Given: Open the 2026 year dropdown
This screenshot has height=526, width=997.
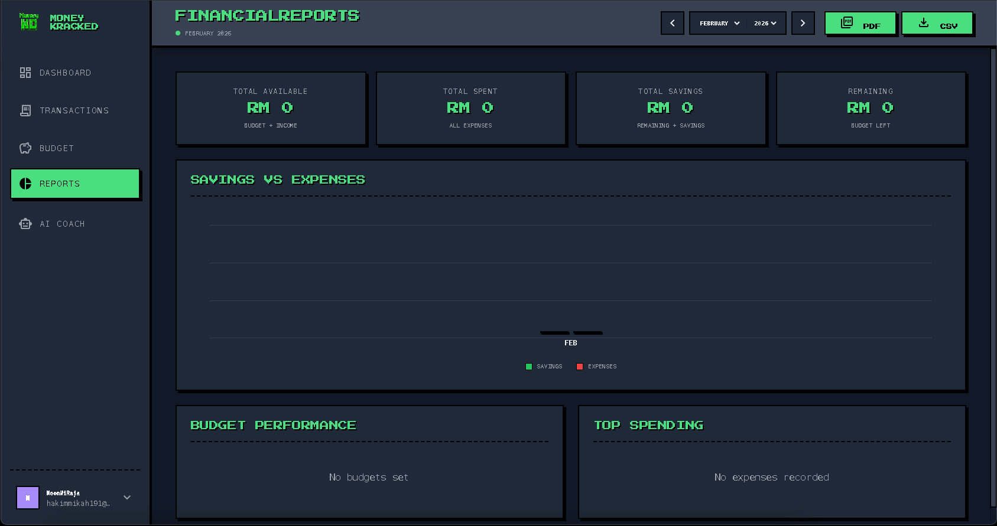Looking at the screenshot, I should click(765, 24).
